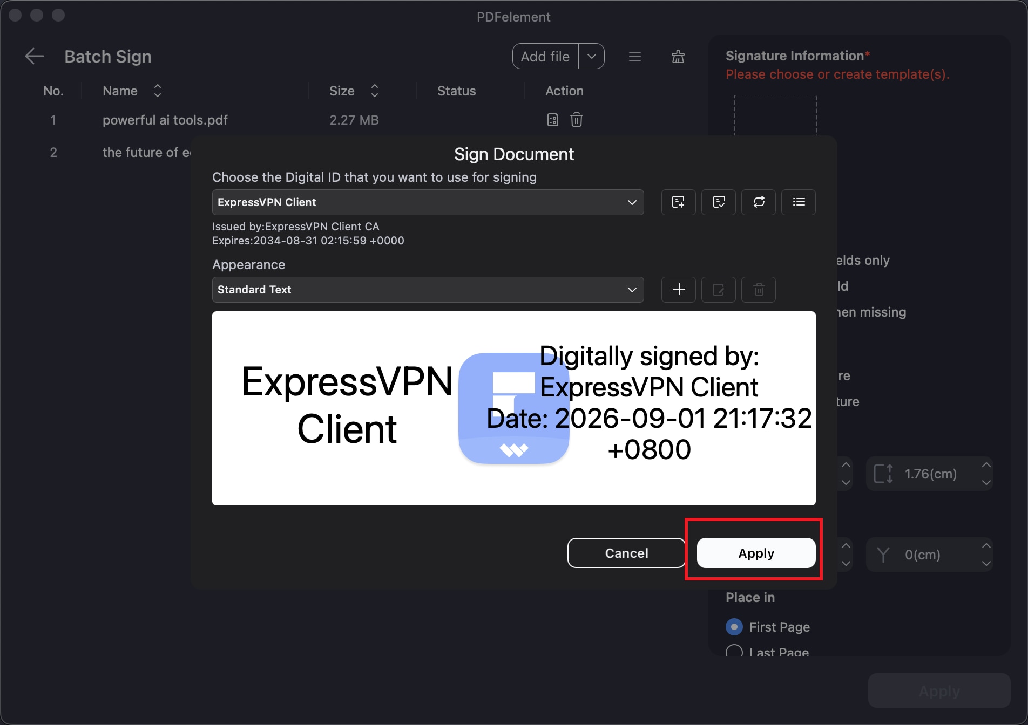The width and height of the screenshot is (1028, 725).
Task: Click the create new Digital ID icon
Action: click(678, 202)
